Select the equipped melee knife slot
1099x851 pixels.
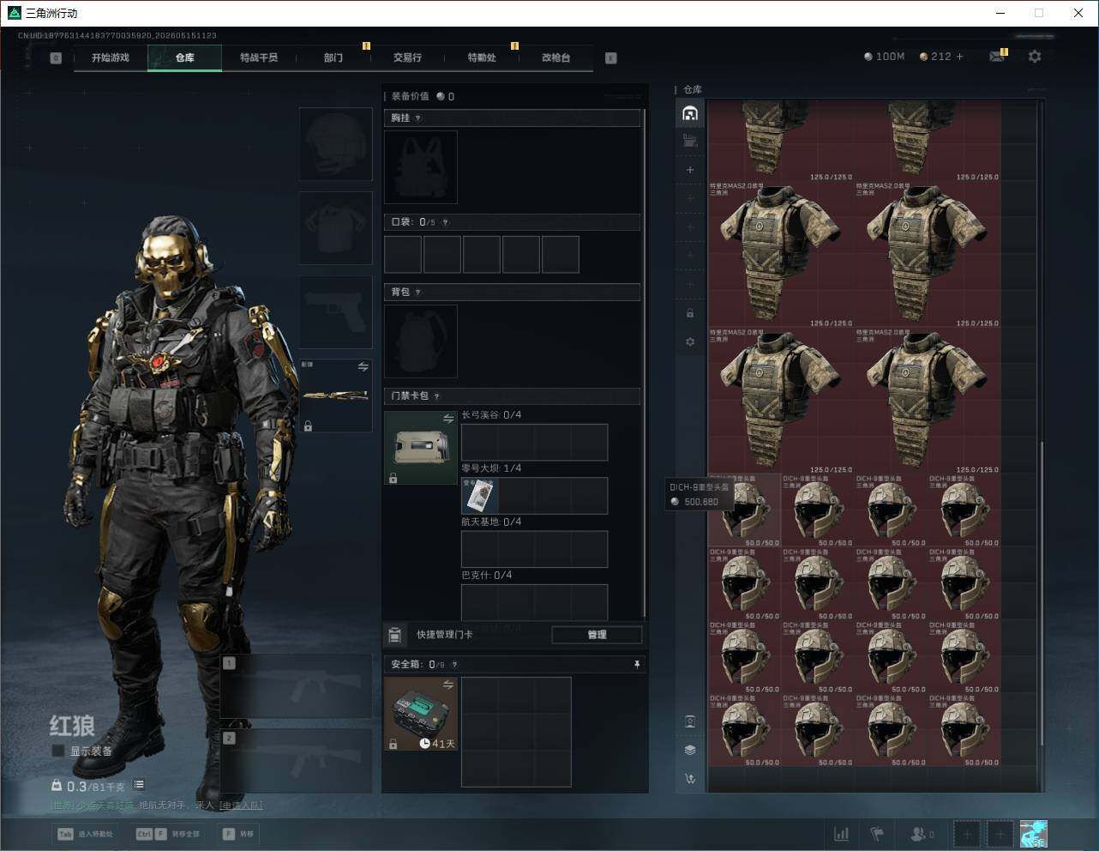335,395
